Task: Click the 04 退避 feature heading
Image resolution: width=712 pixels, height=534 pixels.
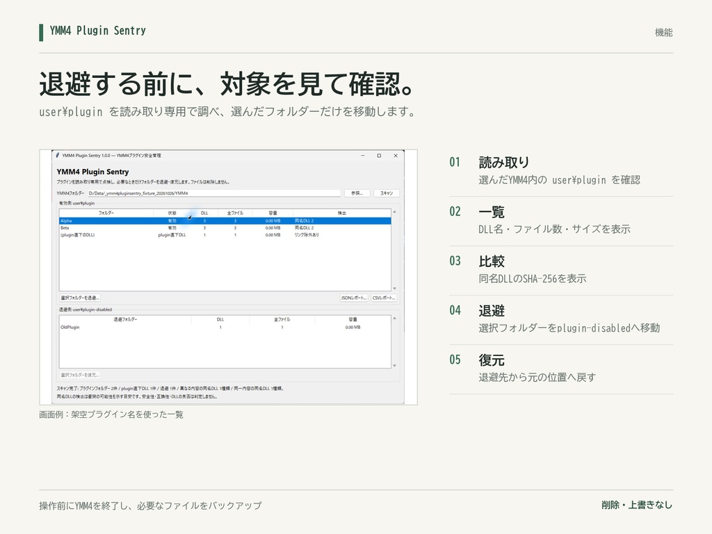Action: point(492,311)
